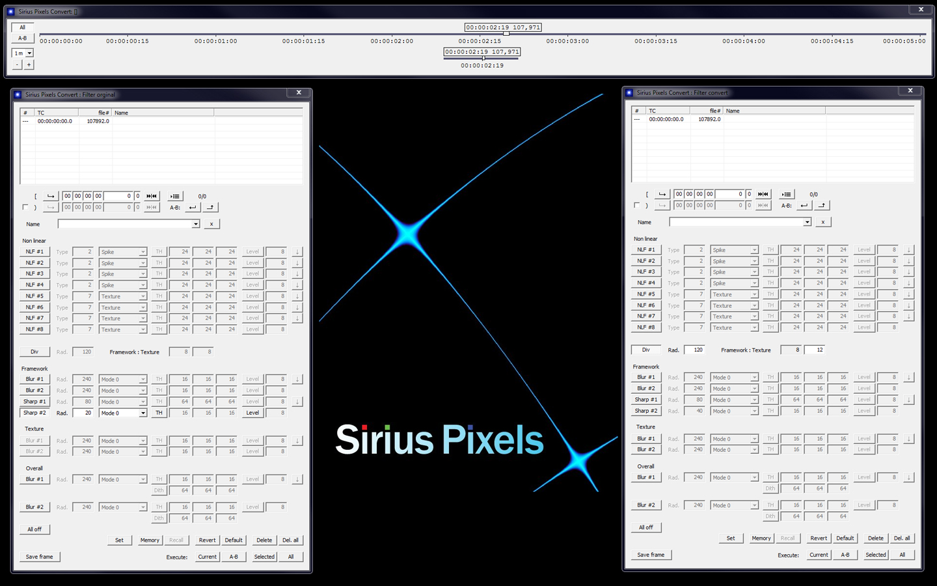Toggle NLF #3 filter in Filter convert
The width and height of the screenshot is (937, 586).
point(646,272)
